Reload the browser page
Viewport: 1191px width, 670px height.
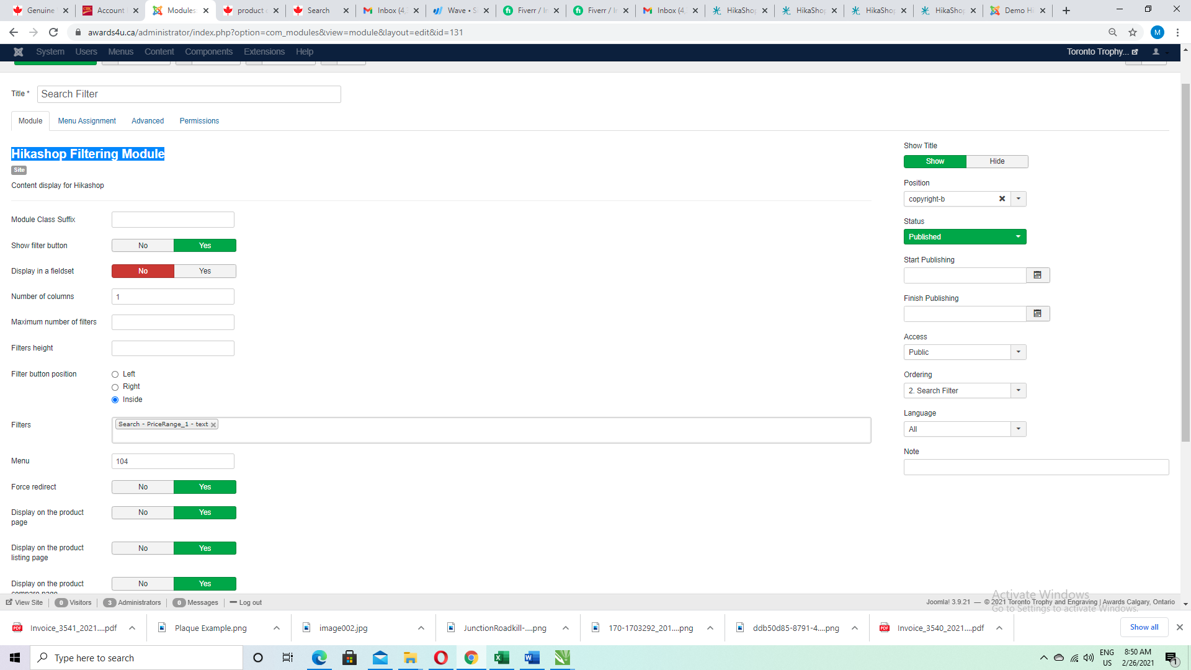pyautogui.click(x=53, y=32)
